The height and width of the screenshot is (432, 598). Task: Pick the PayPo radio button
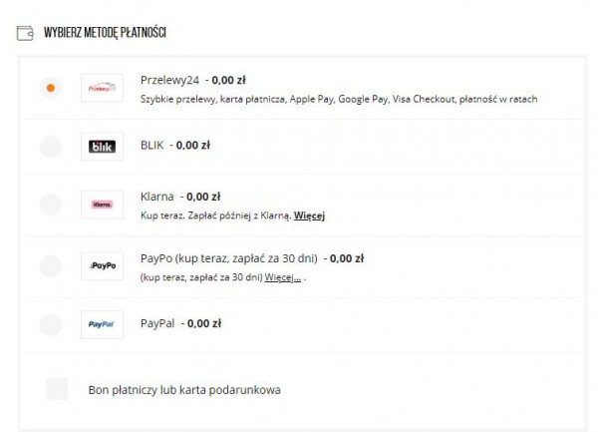coord(51,265)
